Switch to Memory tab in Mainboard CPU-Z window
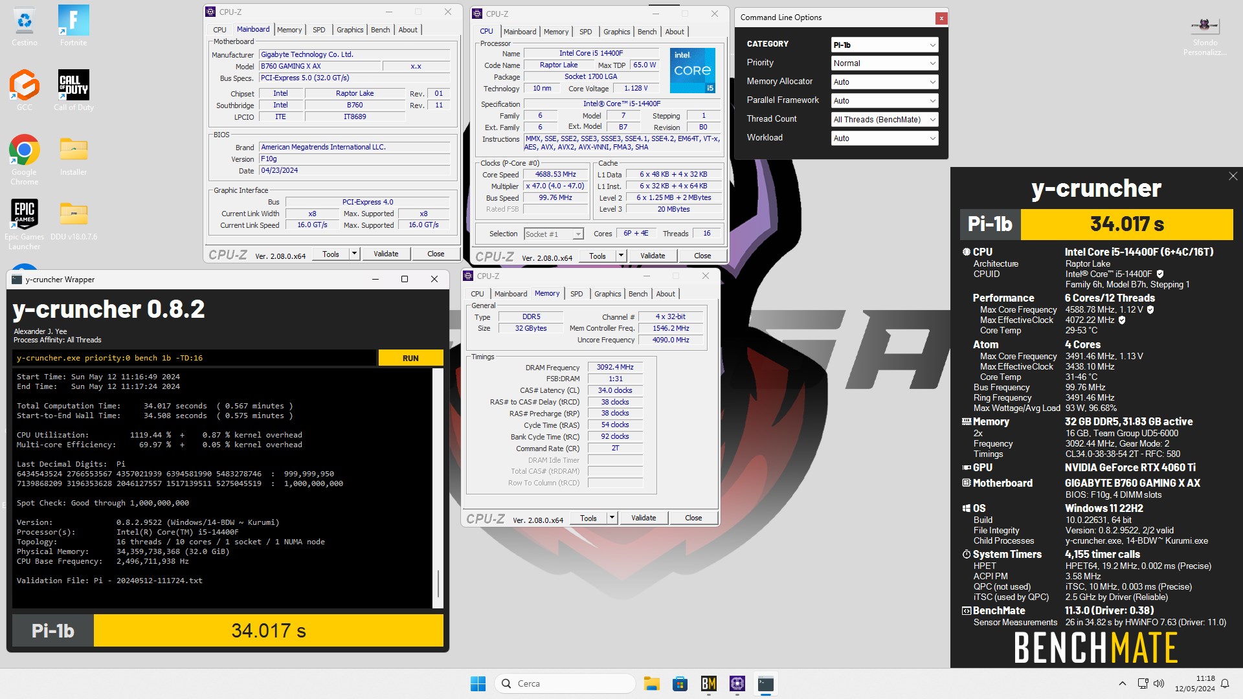Screen dimensions: 1243x699 [x=289, y=30]
